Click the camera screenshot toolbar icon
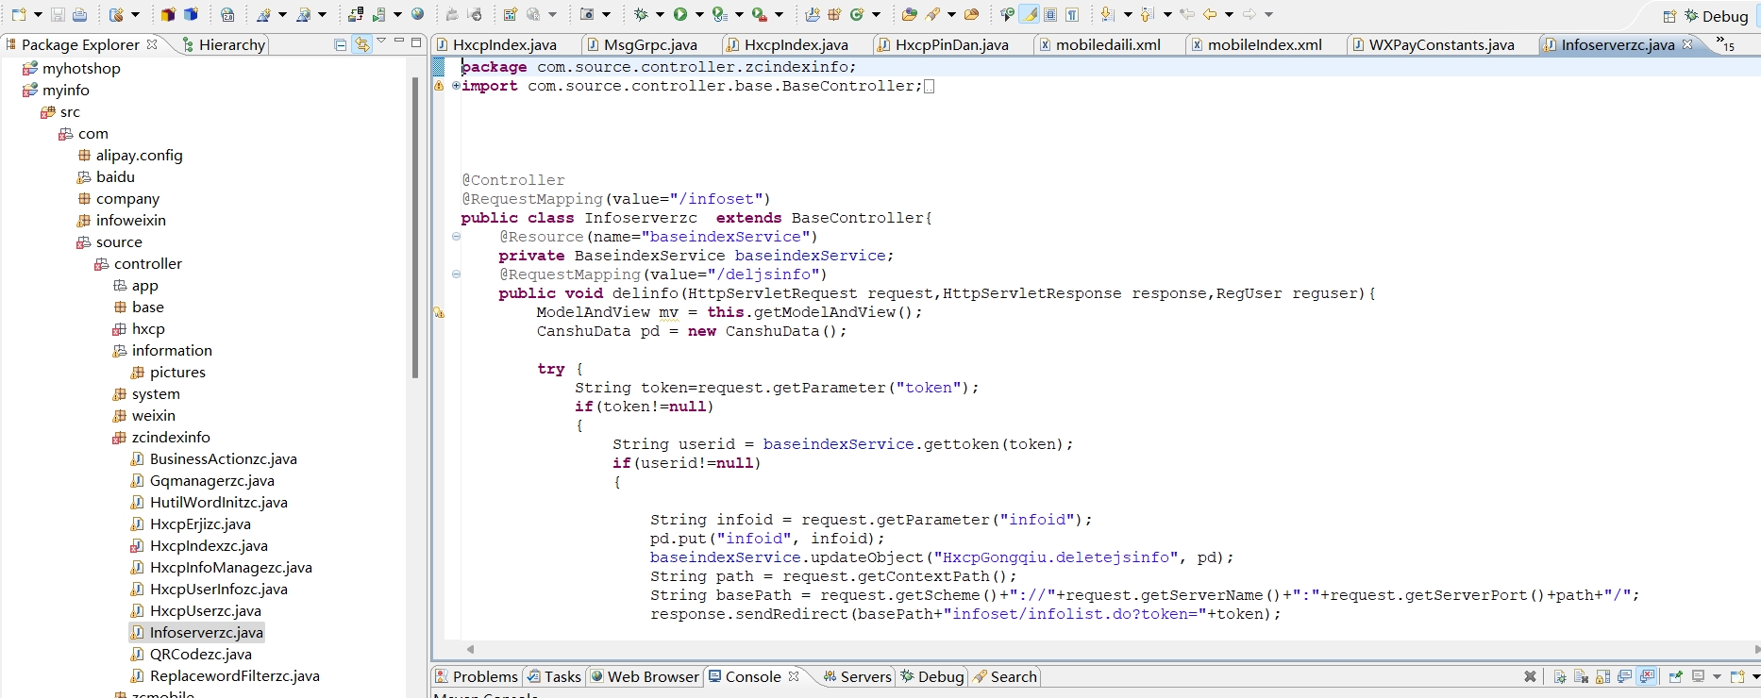Viewport: 1761px width, 698px height. [x=587, y=14]
